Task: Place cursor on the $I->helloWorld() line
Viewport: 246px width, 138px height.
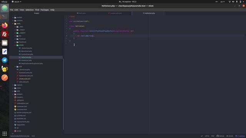Action: coord(86,36)
